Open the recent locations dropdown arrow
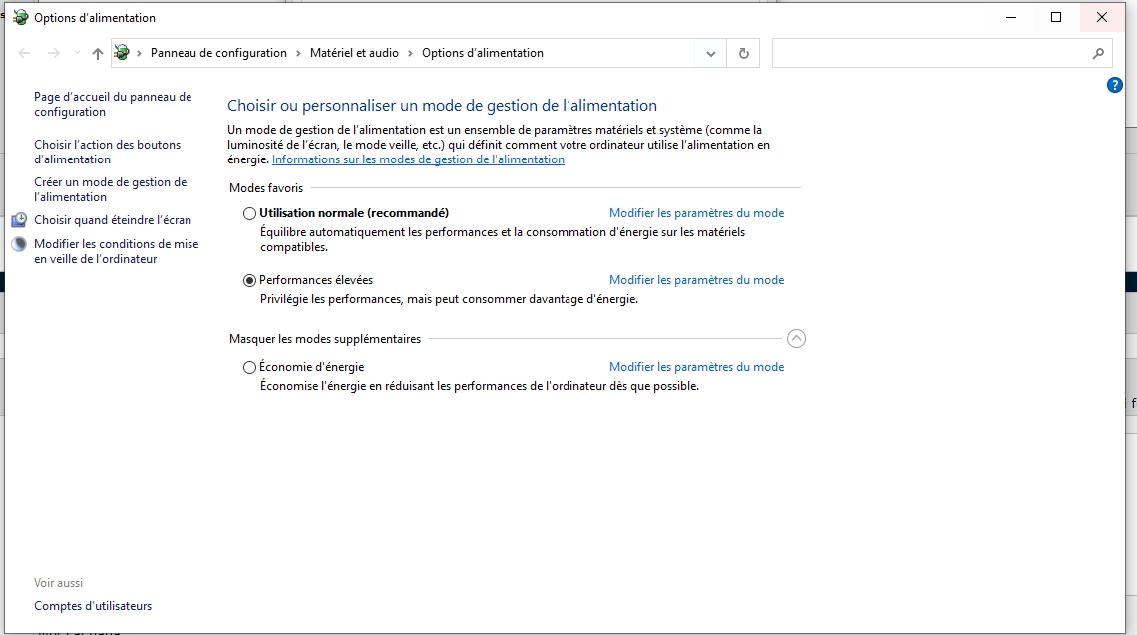Viewport: 1137px width, 635px height. 77,53
